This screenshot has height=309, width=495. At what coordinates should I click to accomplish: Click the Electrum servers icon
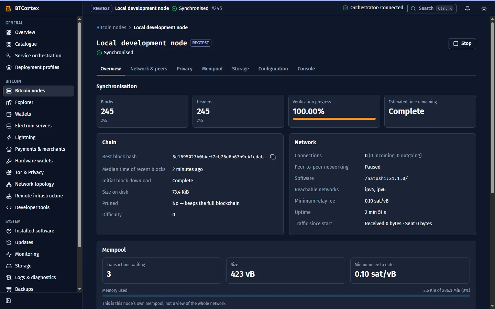click(9, 126)
